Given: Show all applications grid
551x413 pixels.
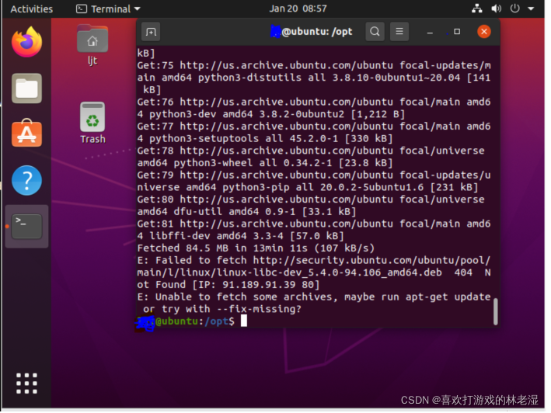Looking at the screenshot, I should (x=26, y=383).
